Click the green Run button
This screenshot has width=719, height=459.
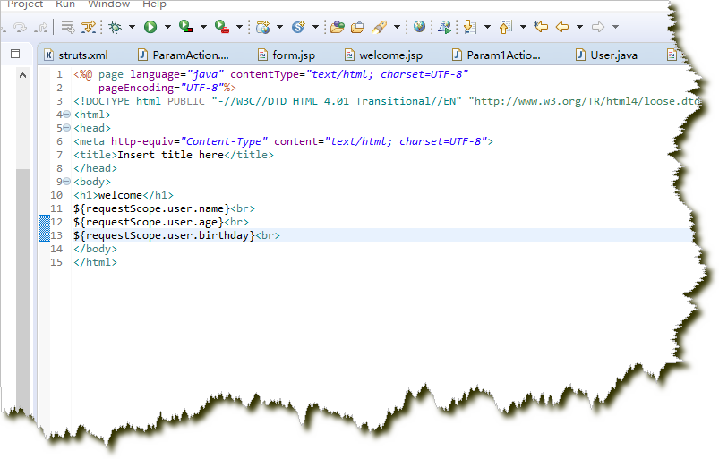pos(150,27)
